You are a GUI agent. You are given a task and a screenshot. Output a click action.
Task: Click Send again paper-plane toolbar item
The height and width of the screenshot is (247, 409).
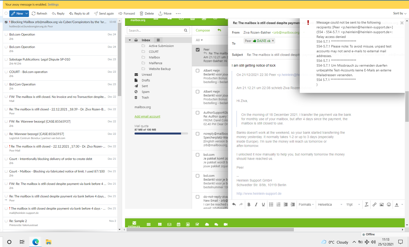coord(104,14)
